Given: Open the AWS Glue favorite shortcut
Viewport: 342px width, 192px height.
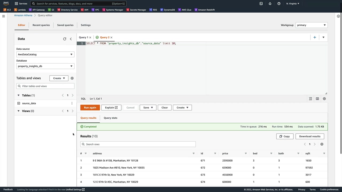Looking at the screenshot, I should 184,10.
